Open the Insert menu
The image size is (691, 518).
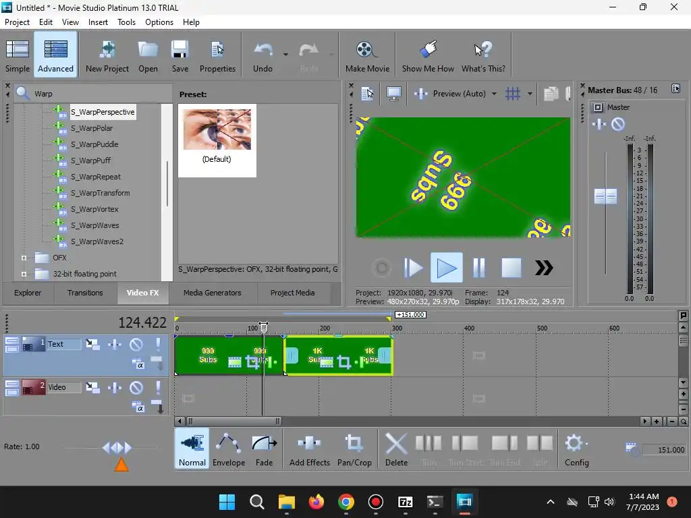click(x=98, y=22)
